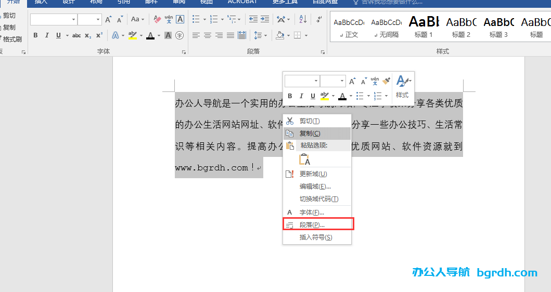
Task: Apply the 标题 1 style
Action: (424, 27)
